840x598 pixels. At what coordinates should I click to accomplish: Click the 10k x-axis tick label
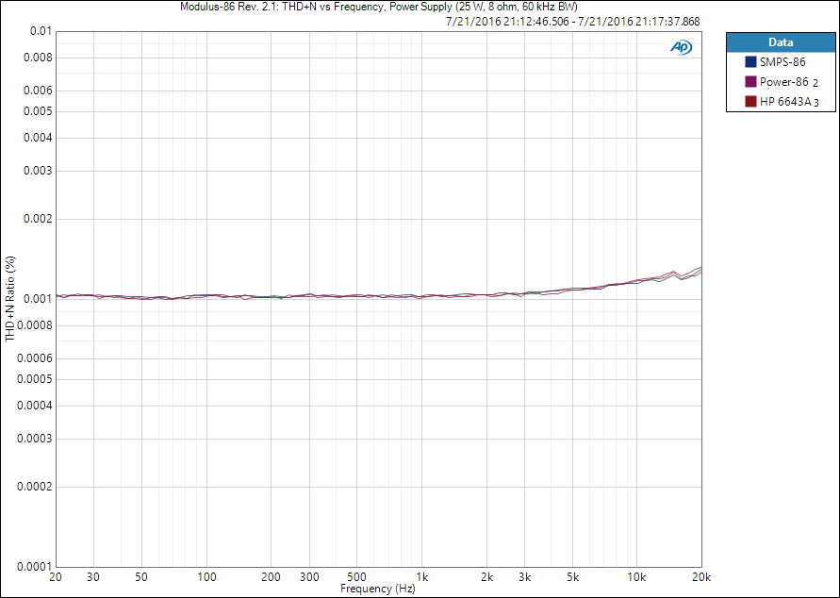(636, 577)
